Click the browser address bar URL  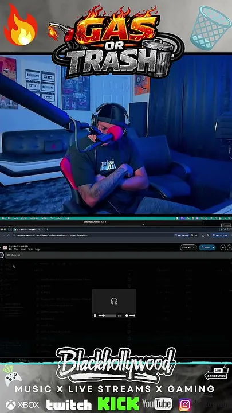52,235
